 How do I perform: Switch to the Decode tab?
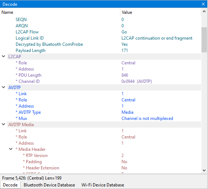[x=10, y=185]
